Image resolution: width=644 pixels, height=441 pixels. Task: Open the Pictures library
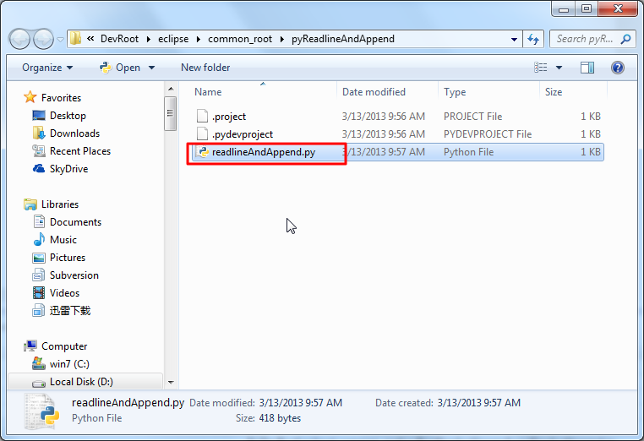coord(68,258)
